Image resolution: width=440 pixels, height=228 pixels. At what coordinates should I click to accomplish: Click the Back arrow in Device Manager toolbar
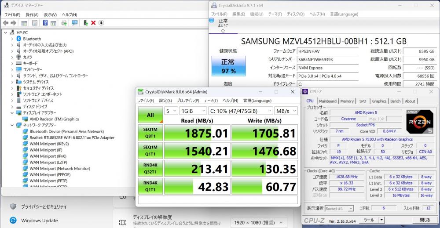pyautogui.click(x=6, y=23)
